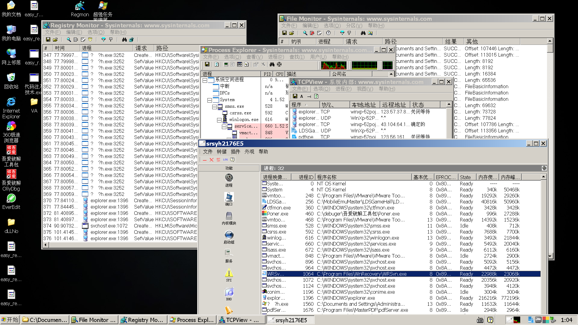Screen dimensions: 578x325
Task: Click Save icon in Process Explorer toolbar
Action: [x=207, y=64]
